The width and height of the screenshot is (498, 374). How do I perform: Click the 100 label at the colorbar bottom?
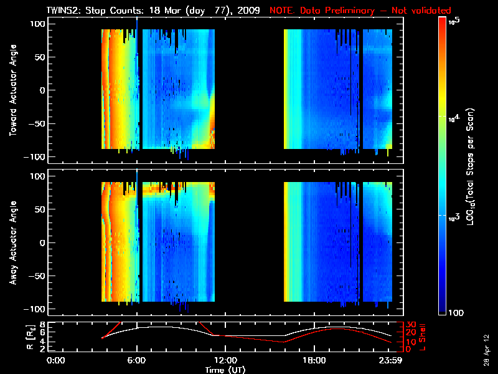click(456, 313)
